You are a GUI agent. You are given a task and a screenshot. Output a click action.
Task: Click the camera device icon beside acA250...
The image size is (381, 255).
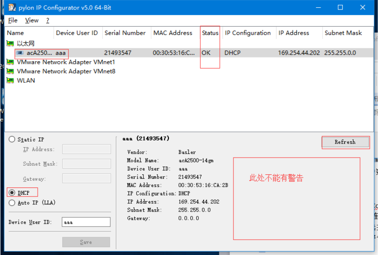point(20,53)
